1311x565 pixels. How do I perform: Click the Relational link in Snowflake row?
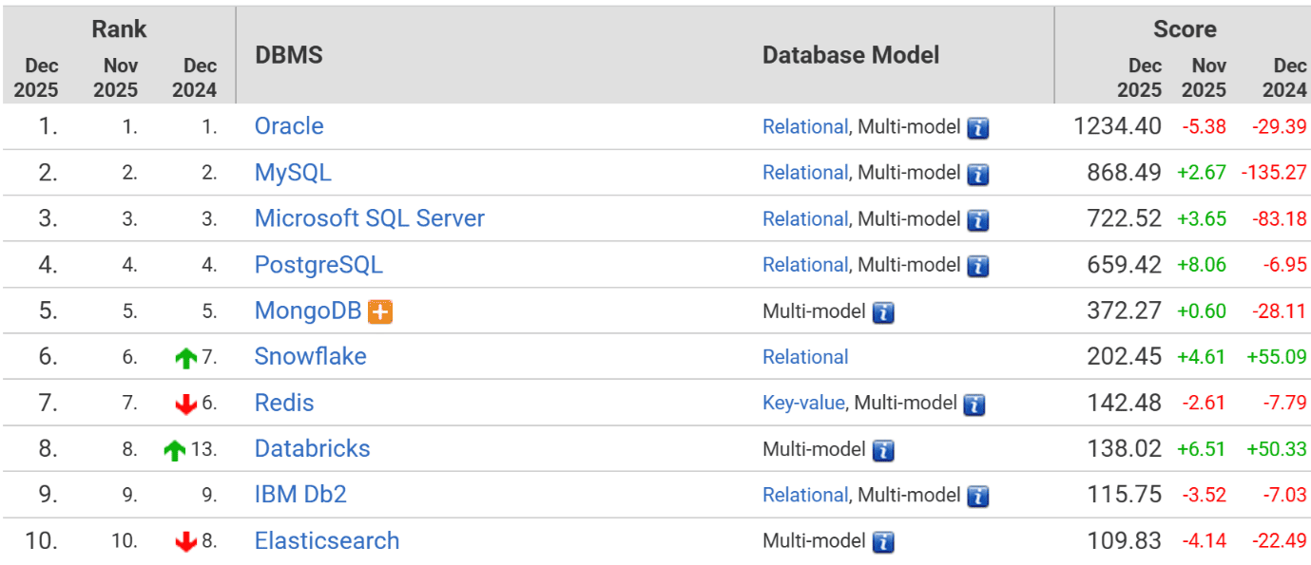(805, 357)
